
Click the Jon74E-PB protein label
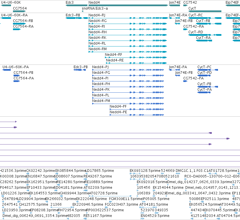pos(184,73)
